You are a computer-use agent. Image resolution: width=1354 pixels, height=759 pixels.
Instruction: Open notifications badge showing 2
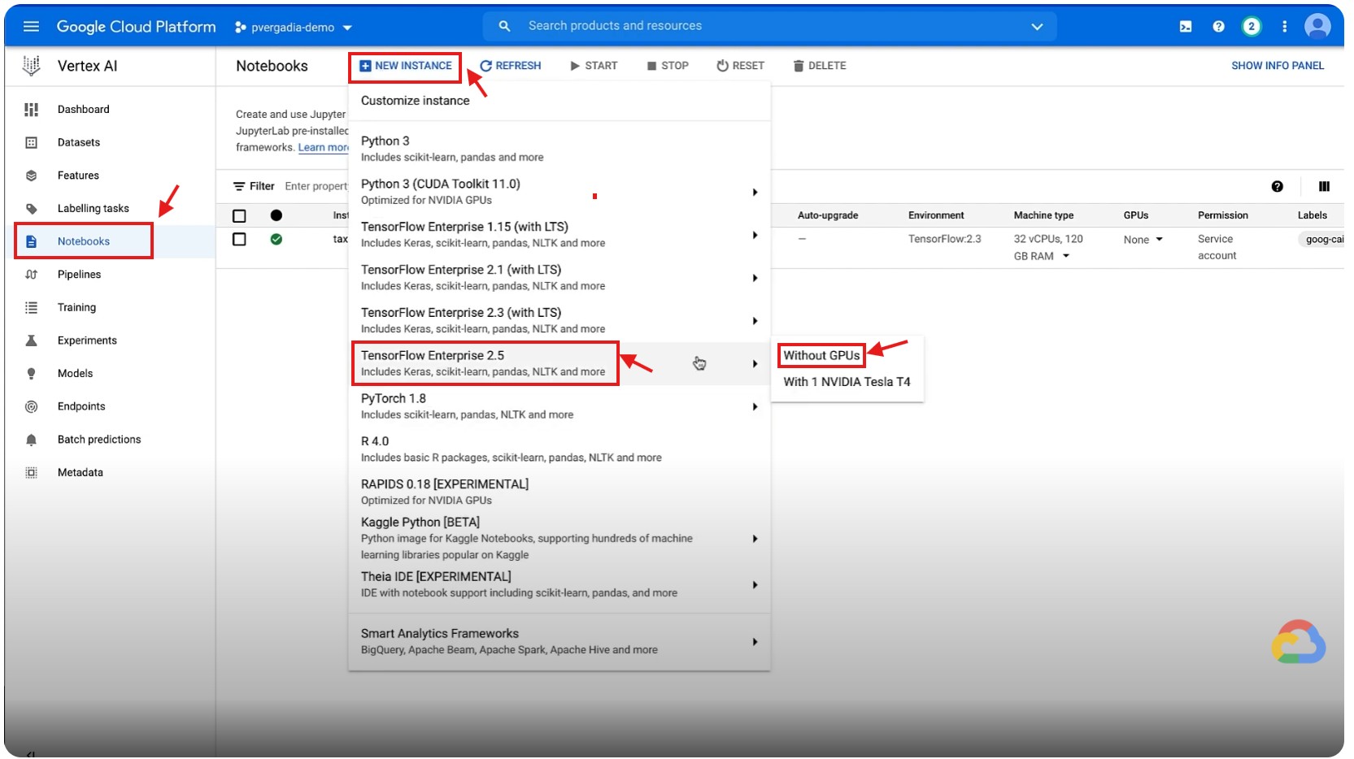coord(1252,27)
